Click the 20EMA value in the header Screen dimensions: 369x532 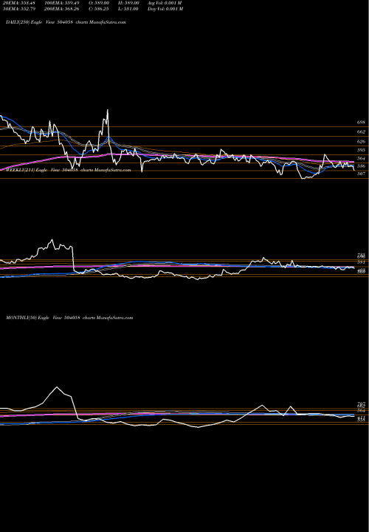tap(18, 3)
